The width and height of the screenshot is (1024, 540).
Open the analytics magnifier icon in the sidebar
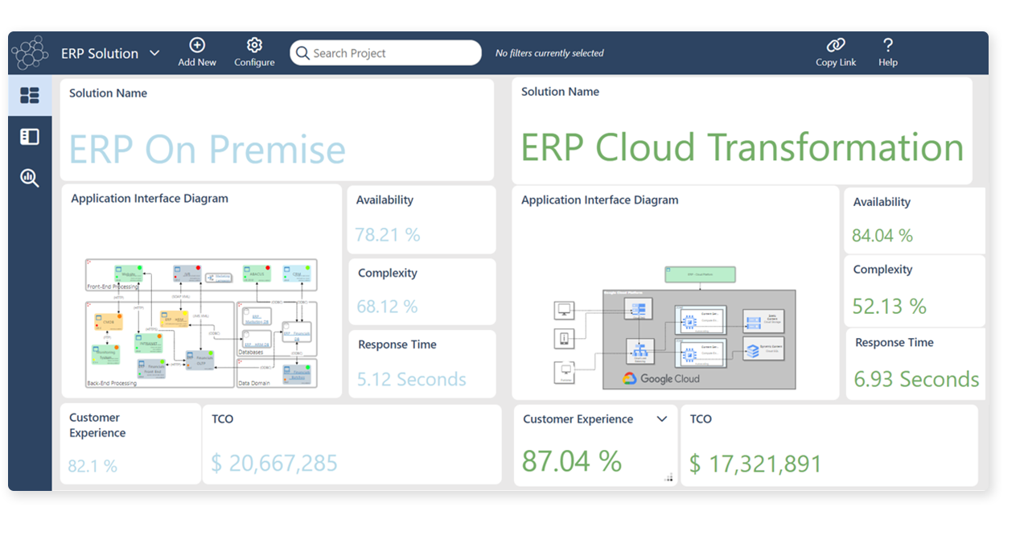pyautogui.click(x=30, y=178)
